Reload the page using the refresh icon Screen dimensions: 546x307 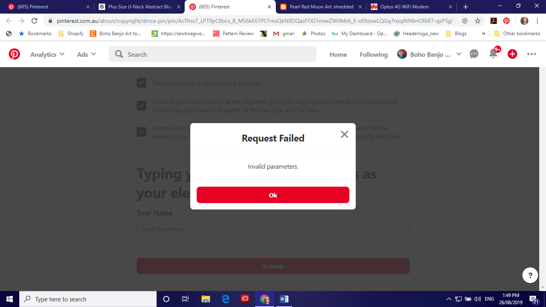35,21
